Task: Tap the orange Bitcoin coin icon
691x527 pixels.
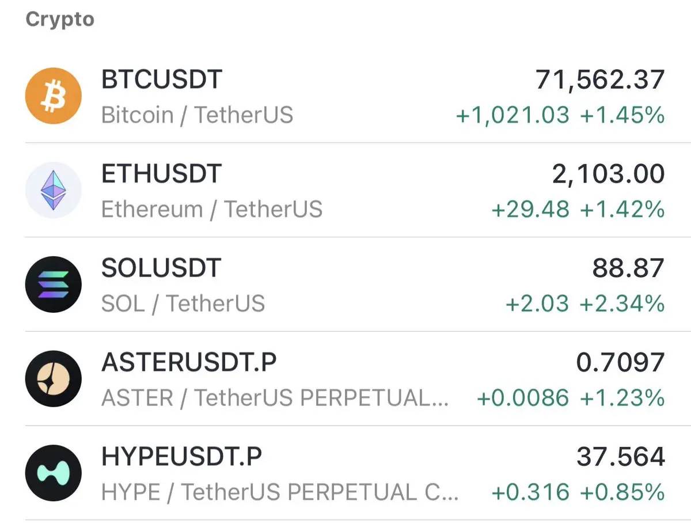Action: (x=53, y=96)
